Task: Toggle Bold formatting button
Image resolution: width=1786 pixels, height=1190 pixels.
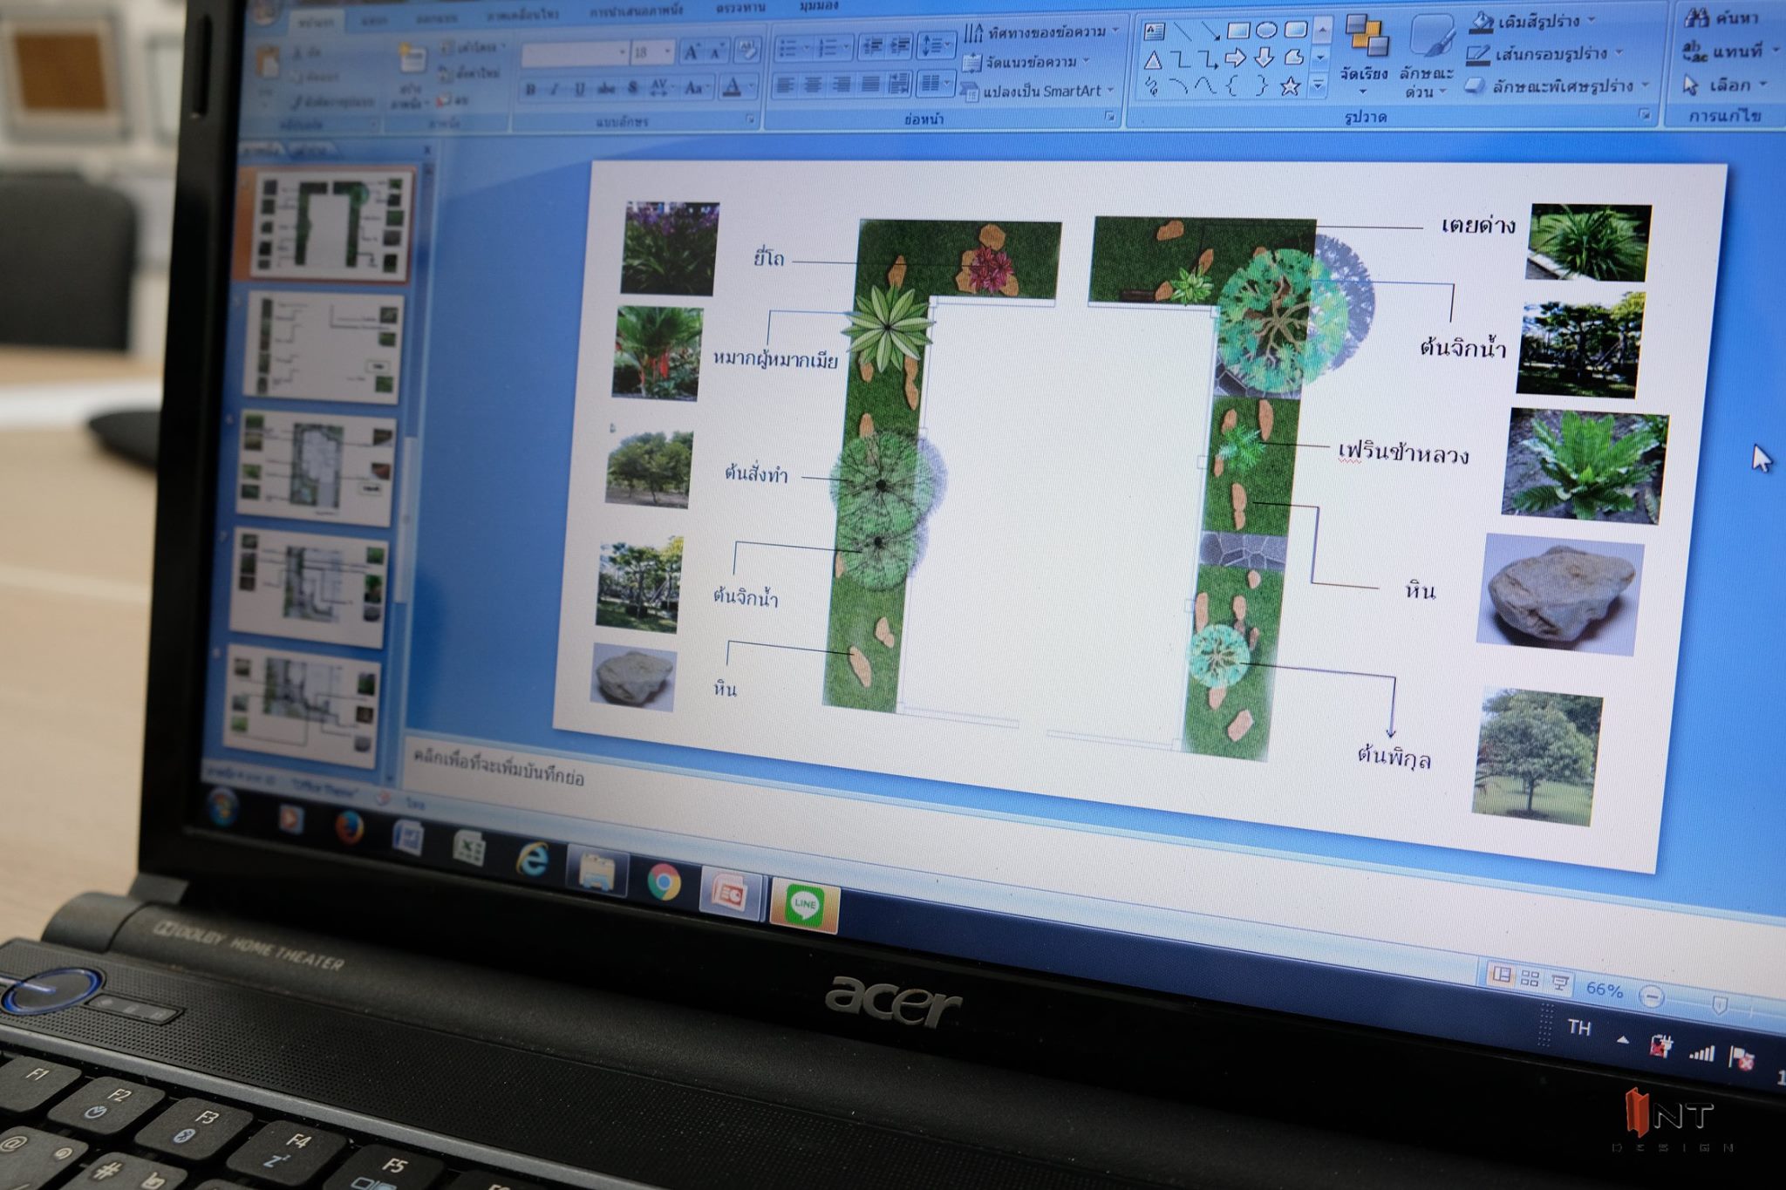Action: click(530, 88)
